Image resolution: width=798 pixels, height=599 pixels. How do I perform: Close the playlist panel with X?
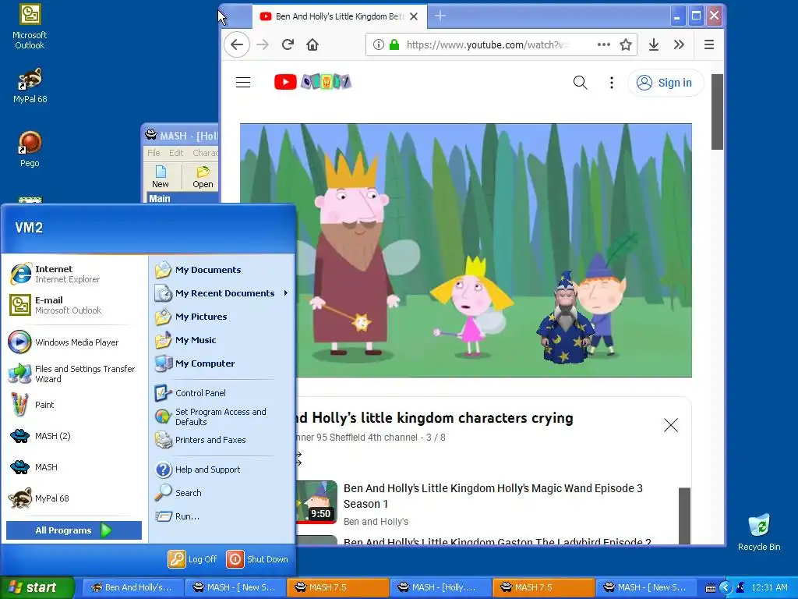pyautogui.click(x=671, y=425)
